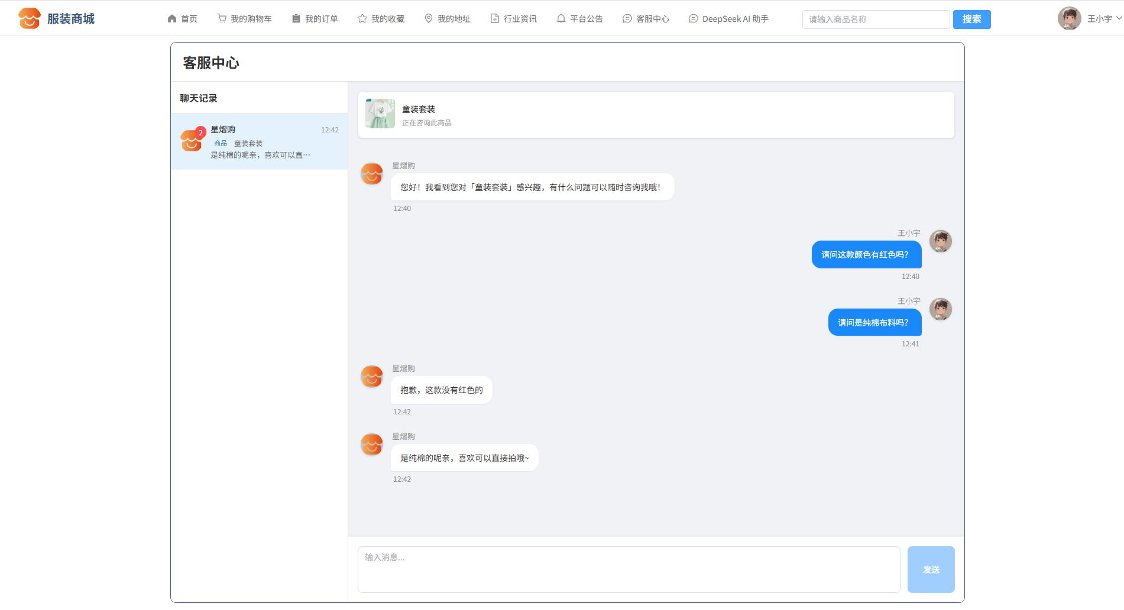Screen dimensions: 1124x610
Task: Select 客服中心 in navigation bar
Action: (x=646, y=19)
